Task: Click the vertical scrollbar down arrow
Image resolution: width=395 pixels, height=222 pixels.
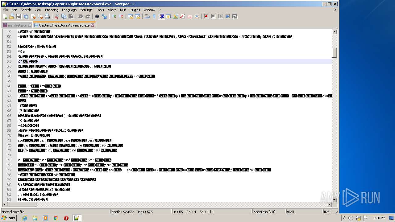Action: click(335, 200)
